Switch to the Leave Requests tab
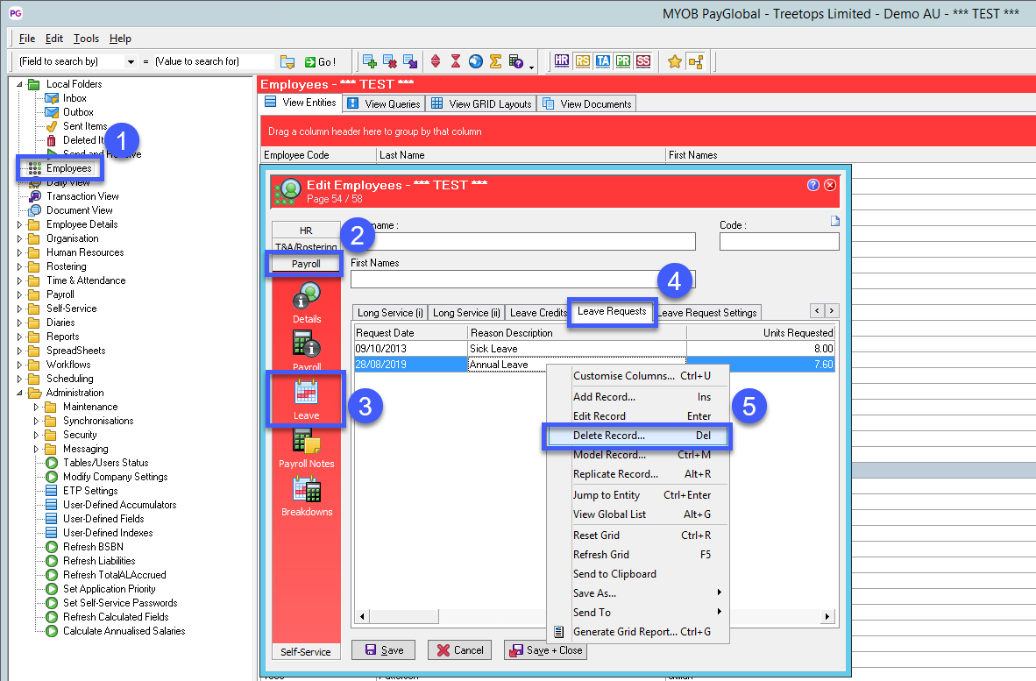This screenshot has width=1036, height=681. [x=612, y=312]
